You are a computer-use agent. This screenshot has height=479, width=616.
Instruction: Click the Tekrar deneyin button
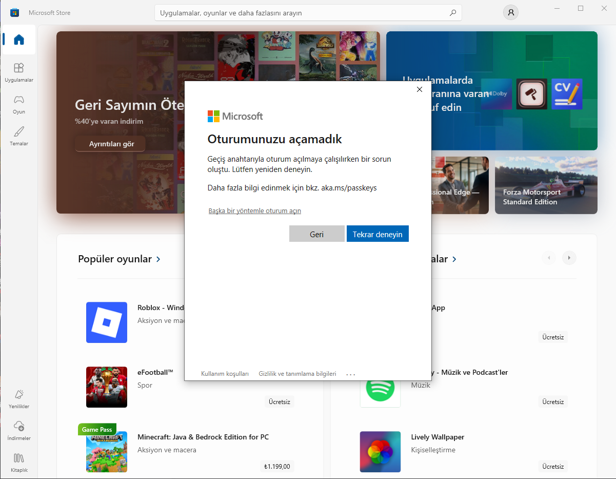tap(377, 234)
